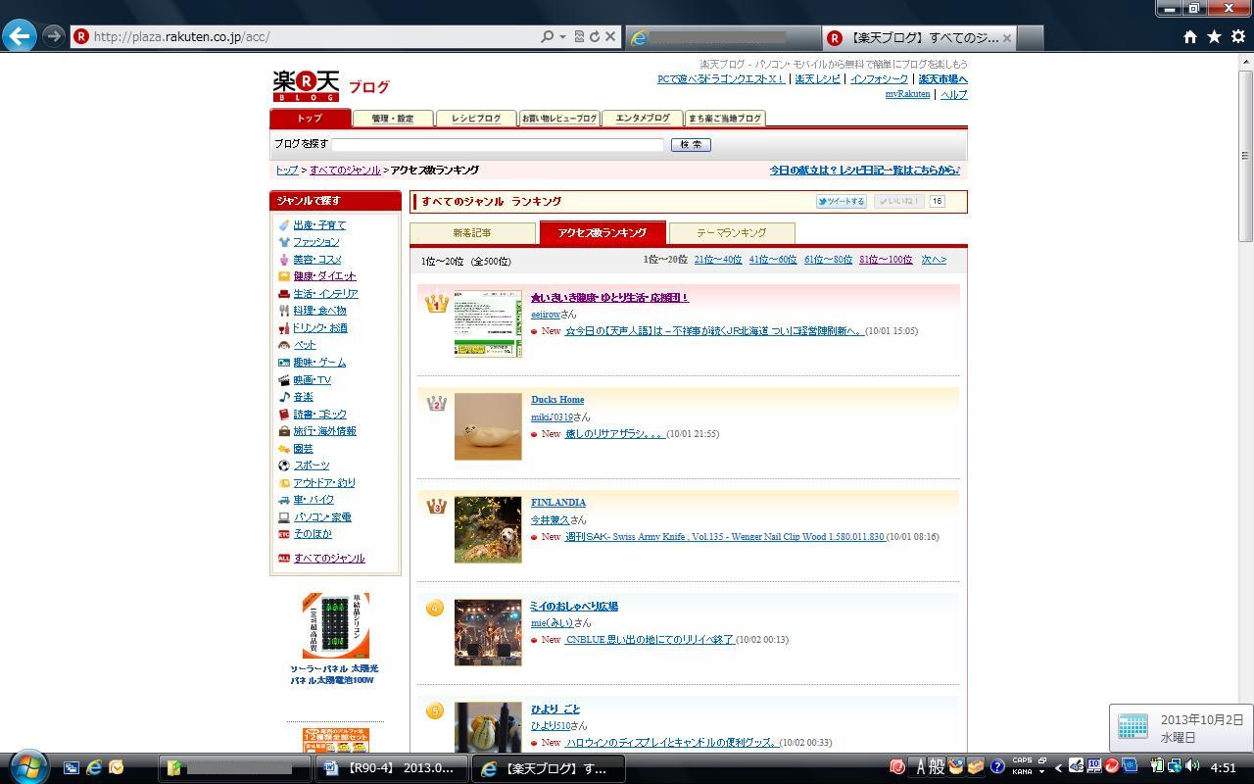Screen dimensions: 1254x784
Task: Open Windows Start button
Action: pyautogui.click(x=27, y=767)
